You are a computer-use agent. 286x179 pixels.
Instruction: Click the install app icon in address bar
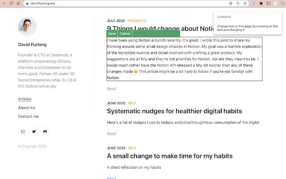click(x=231, y=3)
